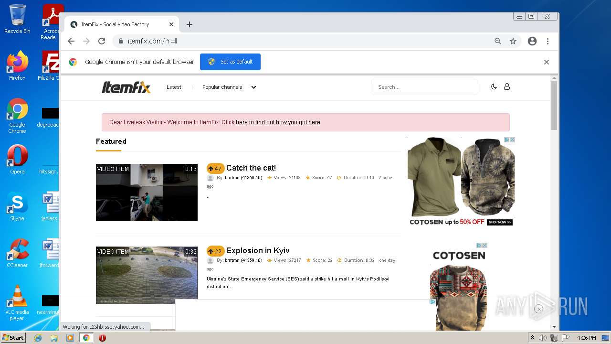Screen dimensions: 611x344
Task: Open 'Catch the cat!' video title
Action: click(251, 168)
